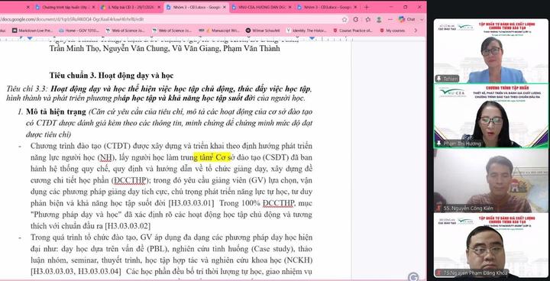Open the 'Course: Practice of...' bookmark
This screenshot has height=281, width=550.
pos(352,31)
